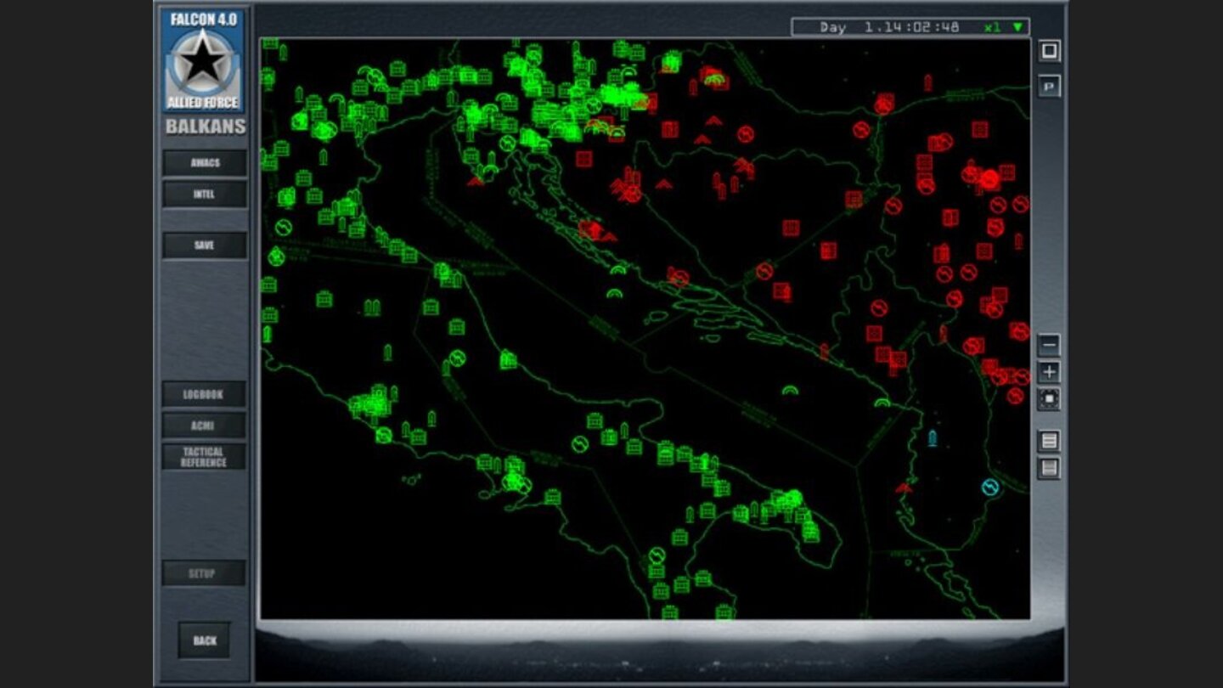The image size is (1223, 688).
Task: Zoom out the map with minus icon
Action: click(1050, 346)
